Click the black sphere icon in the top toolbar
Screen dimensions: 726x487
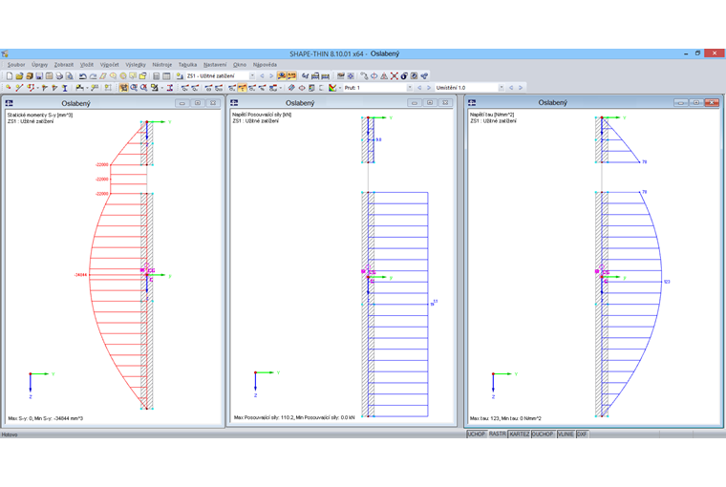404,76
